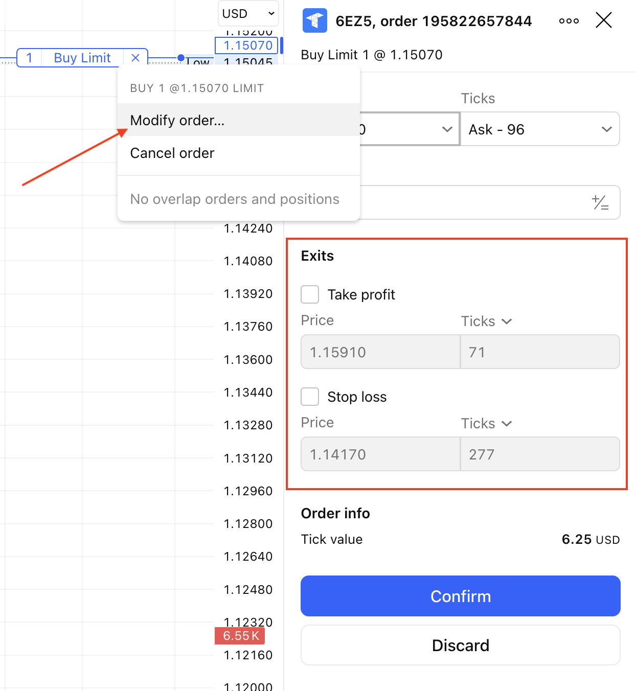Open Take profit Ticks unit dropdown
Viewport: 636px width, 691px height.
[x=486, y=321]
